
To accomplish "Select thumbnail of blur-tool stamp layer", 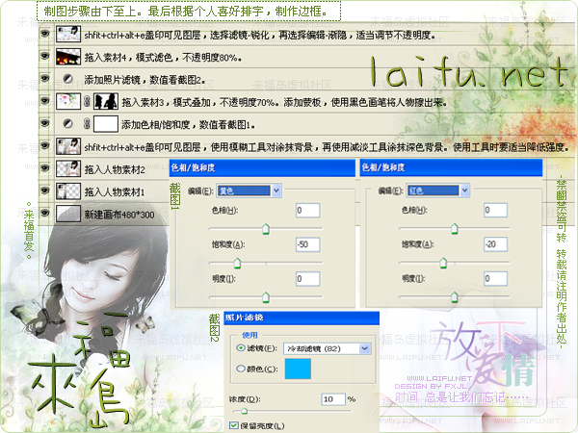I will tap(68, 146).
